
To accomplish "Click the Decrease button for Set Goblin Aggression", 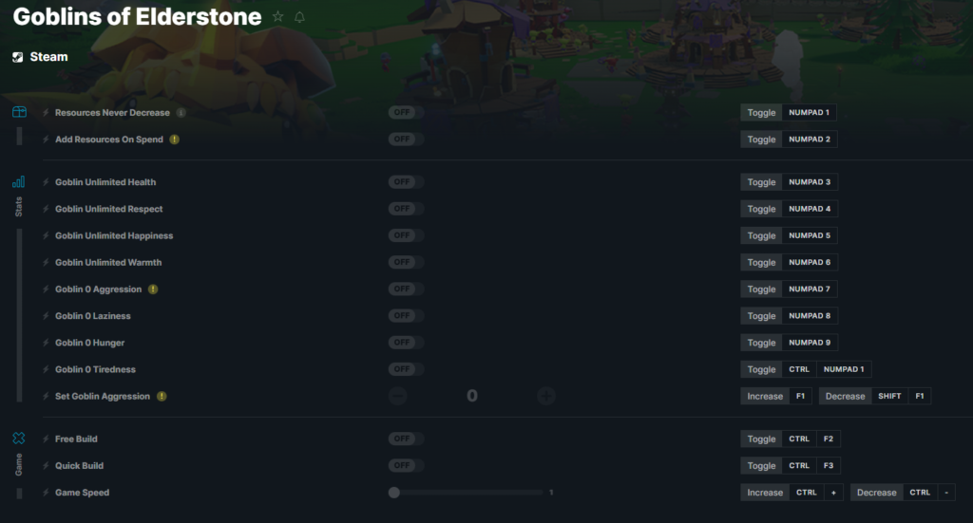I will click(x=845, y=396).
